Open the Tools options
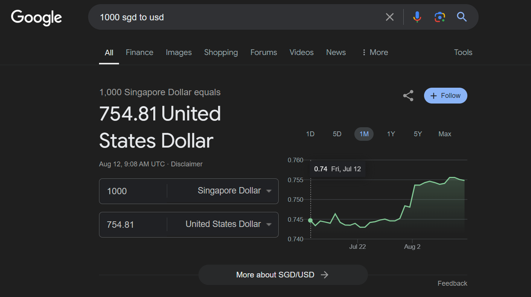Screen dimensions: 531x297 [463, 52]
